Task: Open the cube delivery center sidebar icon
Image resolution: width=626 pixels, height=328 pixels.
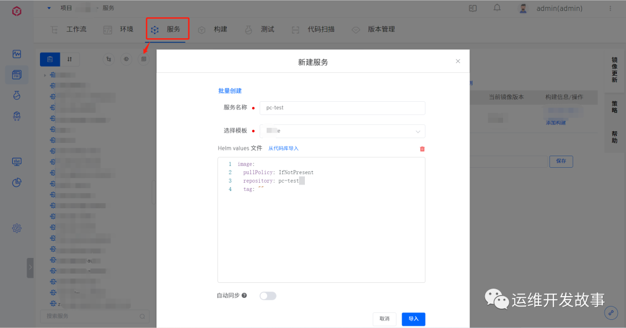Action: 17,116
